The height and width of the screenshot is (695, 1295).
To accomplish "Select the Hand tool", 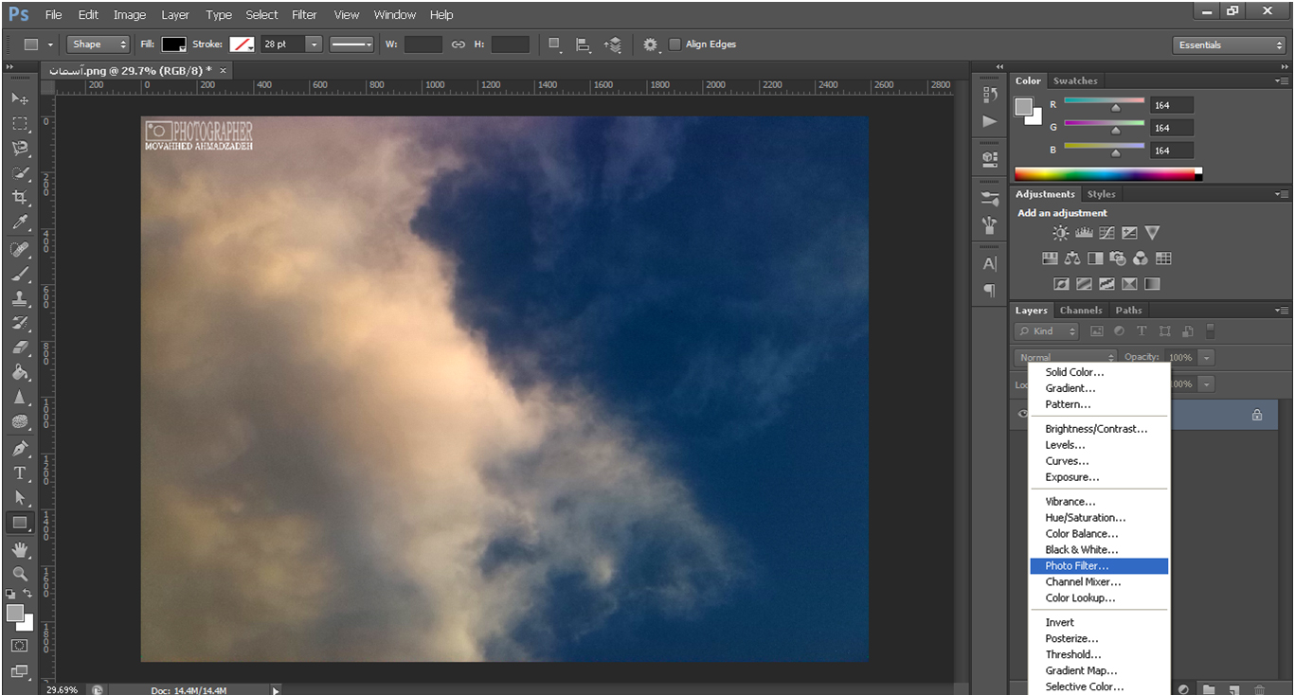I will click(19, 550).
